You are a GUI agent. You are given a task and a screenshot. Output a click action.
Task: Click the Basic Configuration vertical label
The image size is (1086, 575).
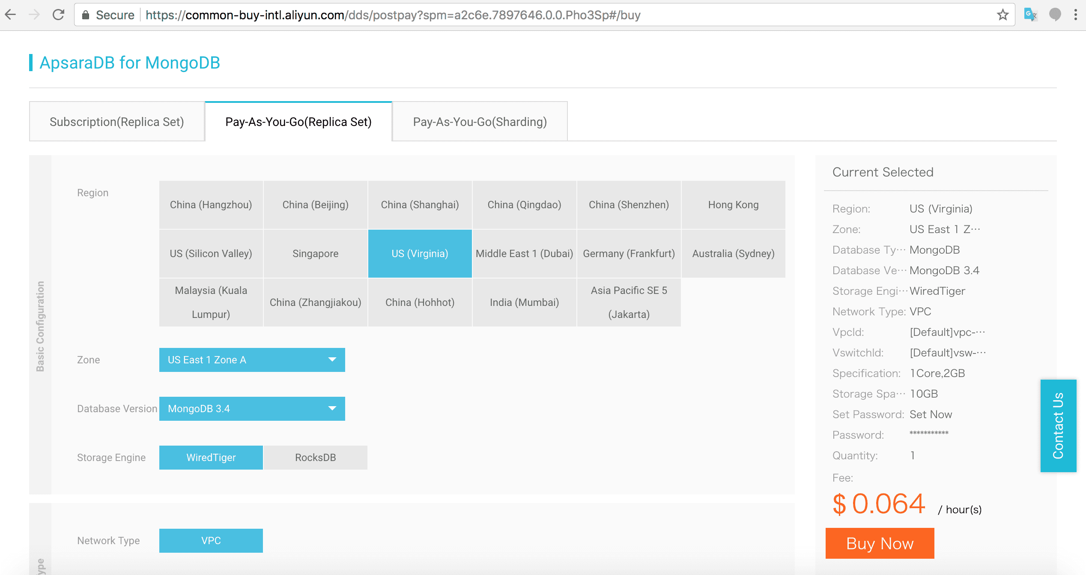(40, 326)
